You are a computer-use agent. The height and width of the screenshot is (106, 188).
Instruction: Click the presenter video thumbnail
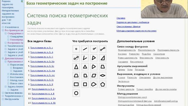click(x=164, y=9)
